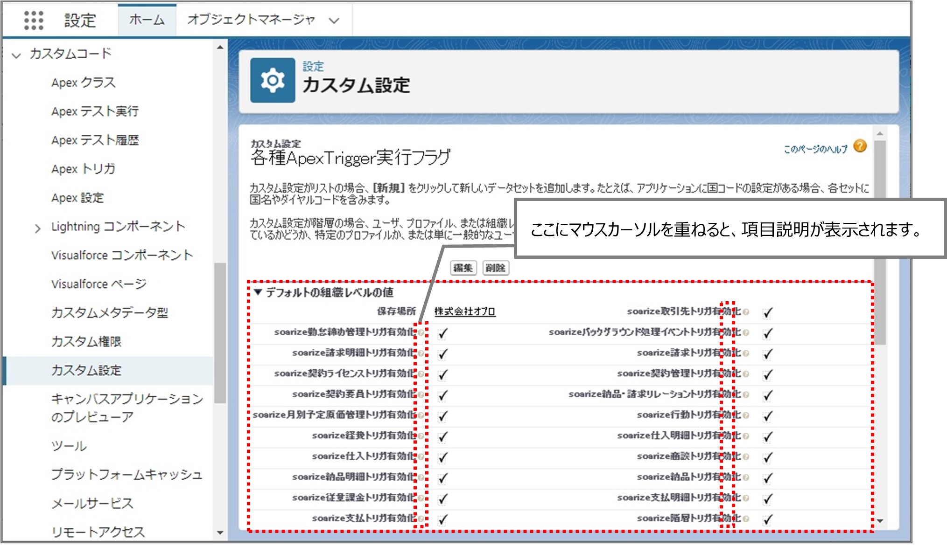Open Visualforce ページ in the sidebar
947x546 pixels.
pos(99,283)
